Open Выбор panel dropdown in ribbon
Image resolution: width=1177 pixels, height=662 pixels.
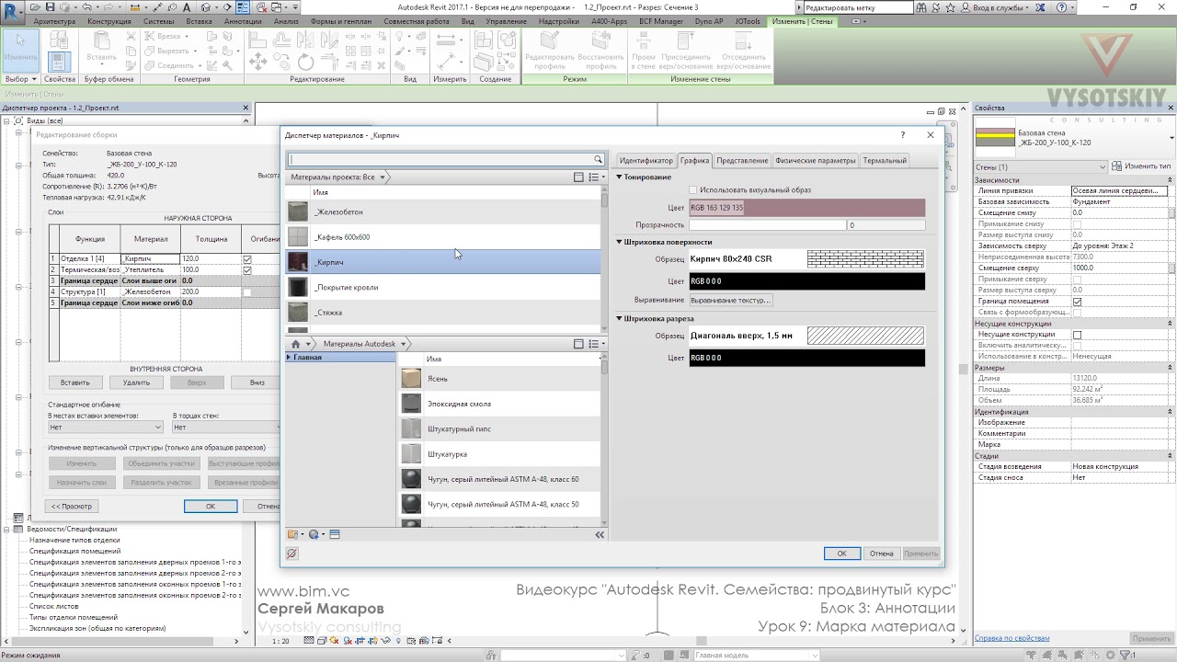20,79
